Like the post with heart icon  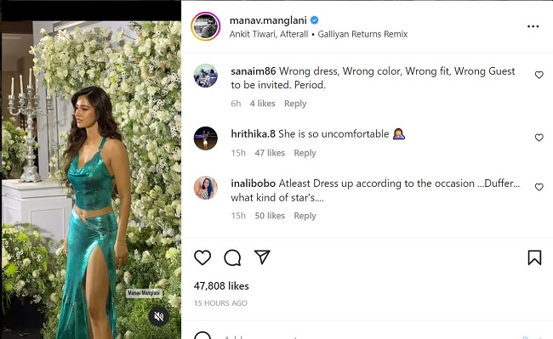click(x=202, y=257)
